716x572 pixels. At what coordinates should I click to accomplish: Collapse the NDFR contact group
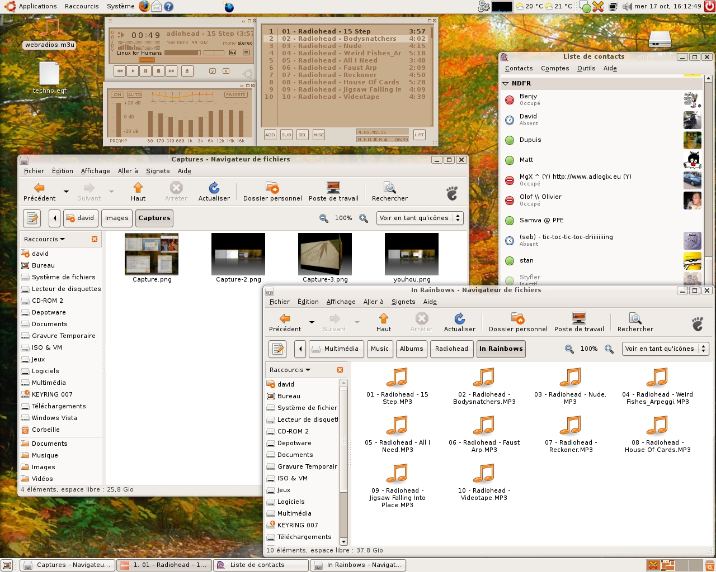click(x=506, y=83)
